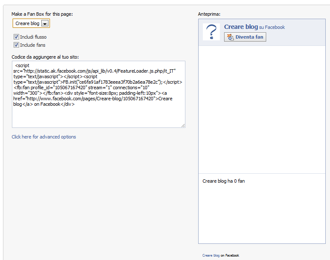Open the Creare blog title link in preview

241,27
